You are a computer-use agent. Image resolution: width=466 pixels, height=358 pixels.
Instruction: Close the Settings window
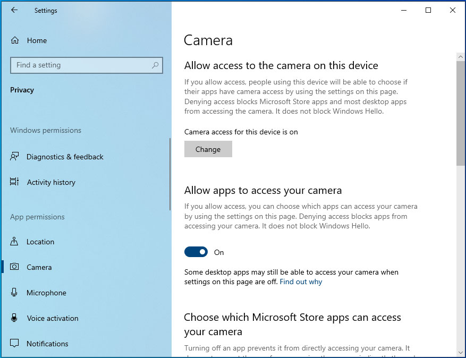[452, 10]
